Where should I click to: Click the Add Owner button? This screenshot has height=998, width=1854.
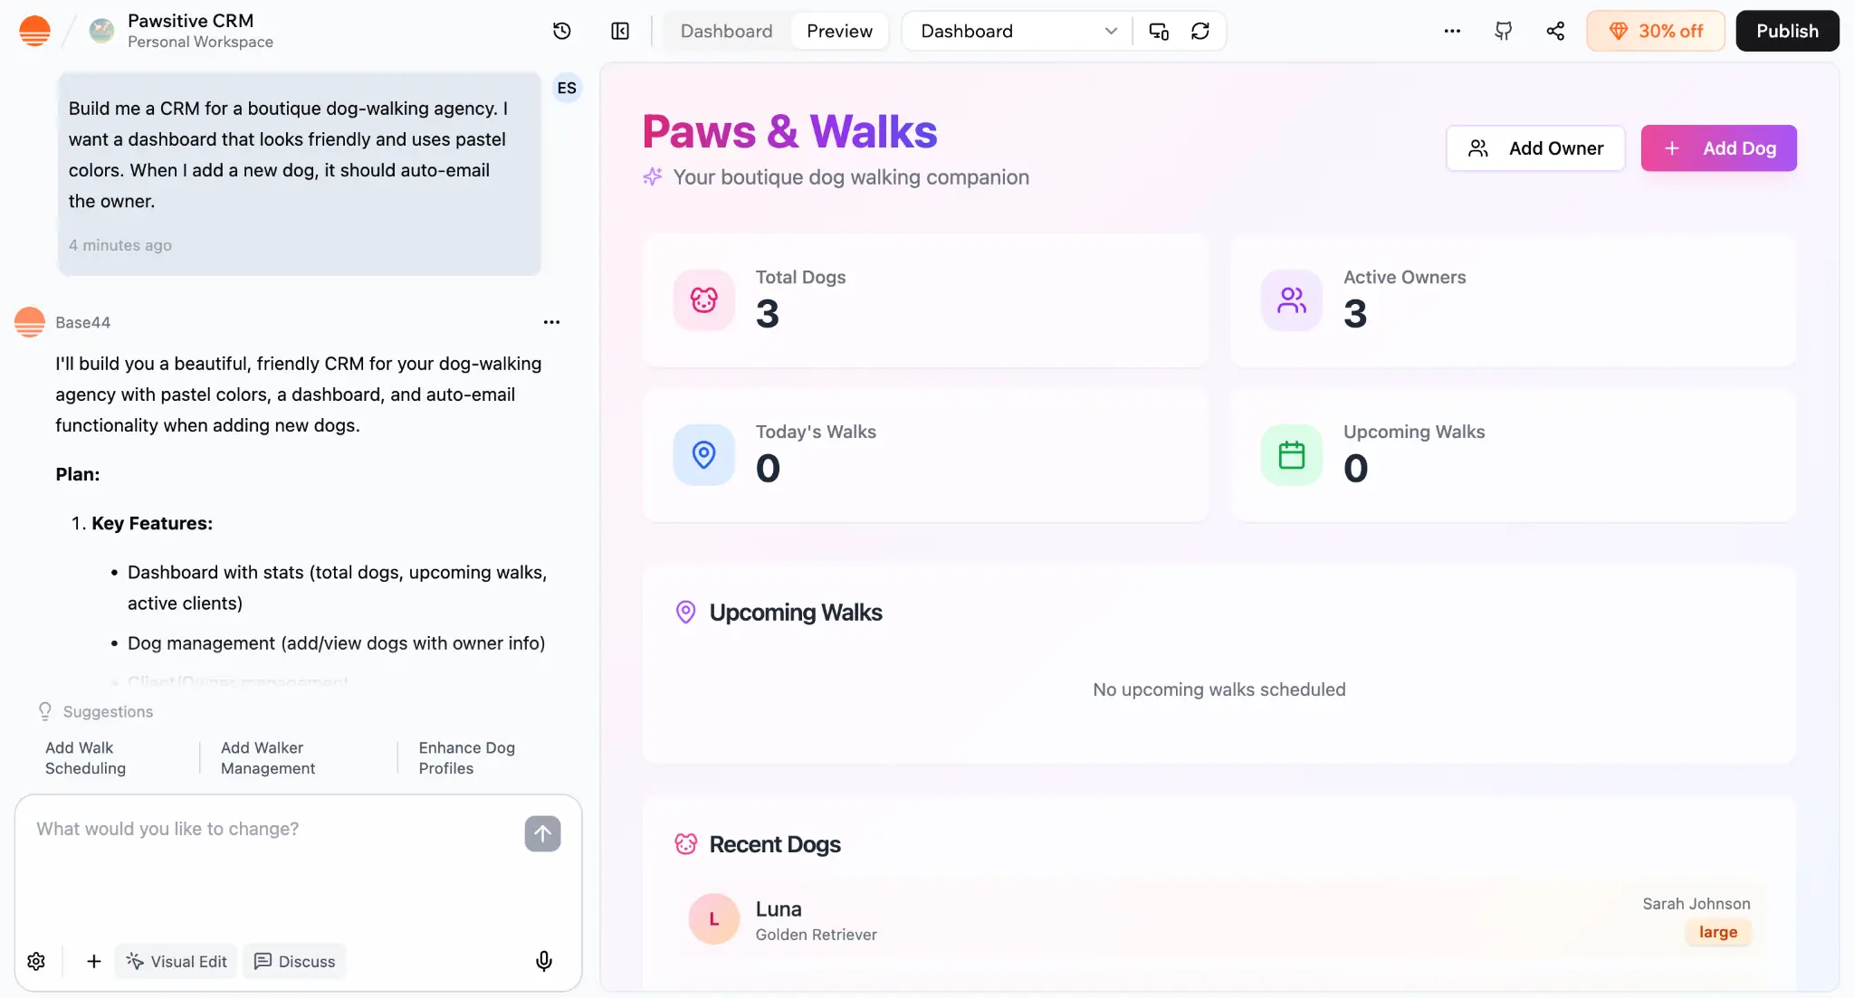[1535, 147]
